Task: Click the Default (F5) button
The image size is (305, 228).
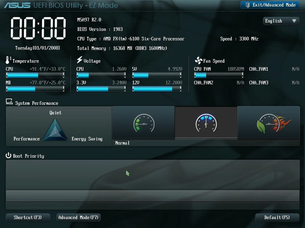Action: (277, 218)
